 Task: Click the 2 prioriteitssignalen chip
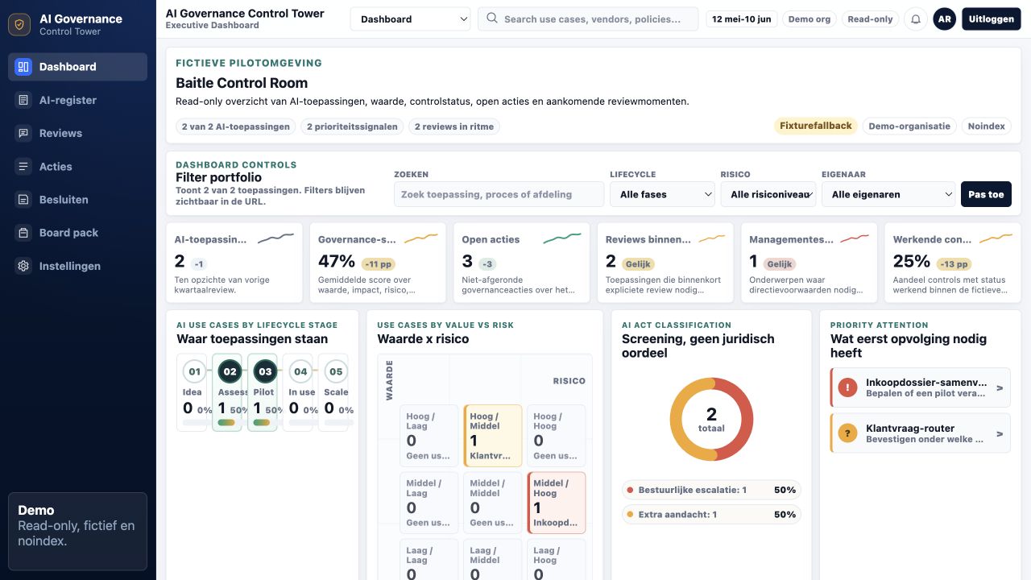[x=350, y=126]
